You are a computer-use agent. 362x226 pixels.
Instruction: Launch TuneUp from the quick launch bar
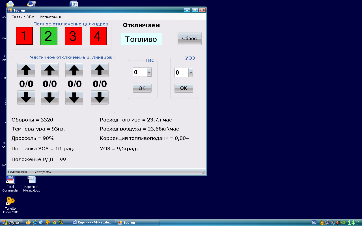click(48, 223)
